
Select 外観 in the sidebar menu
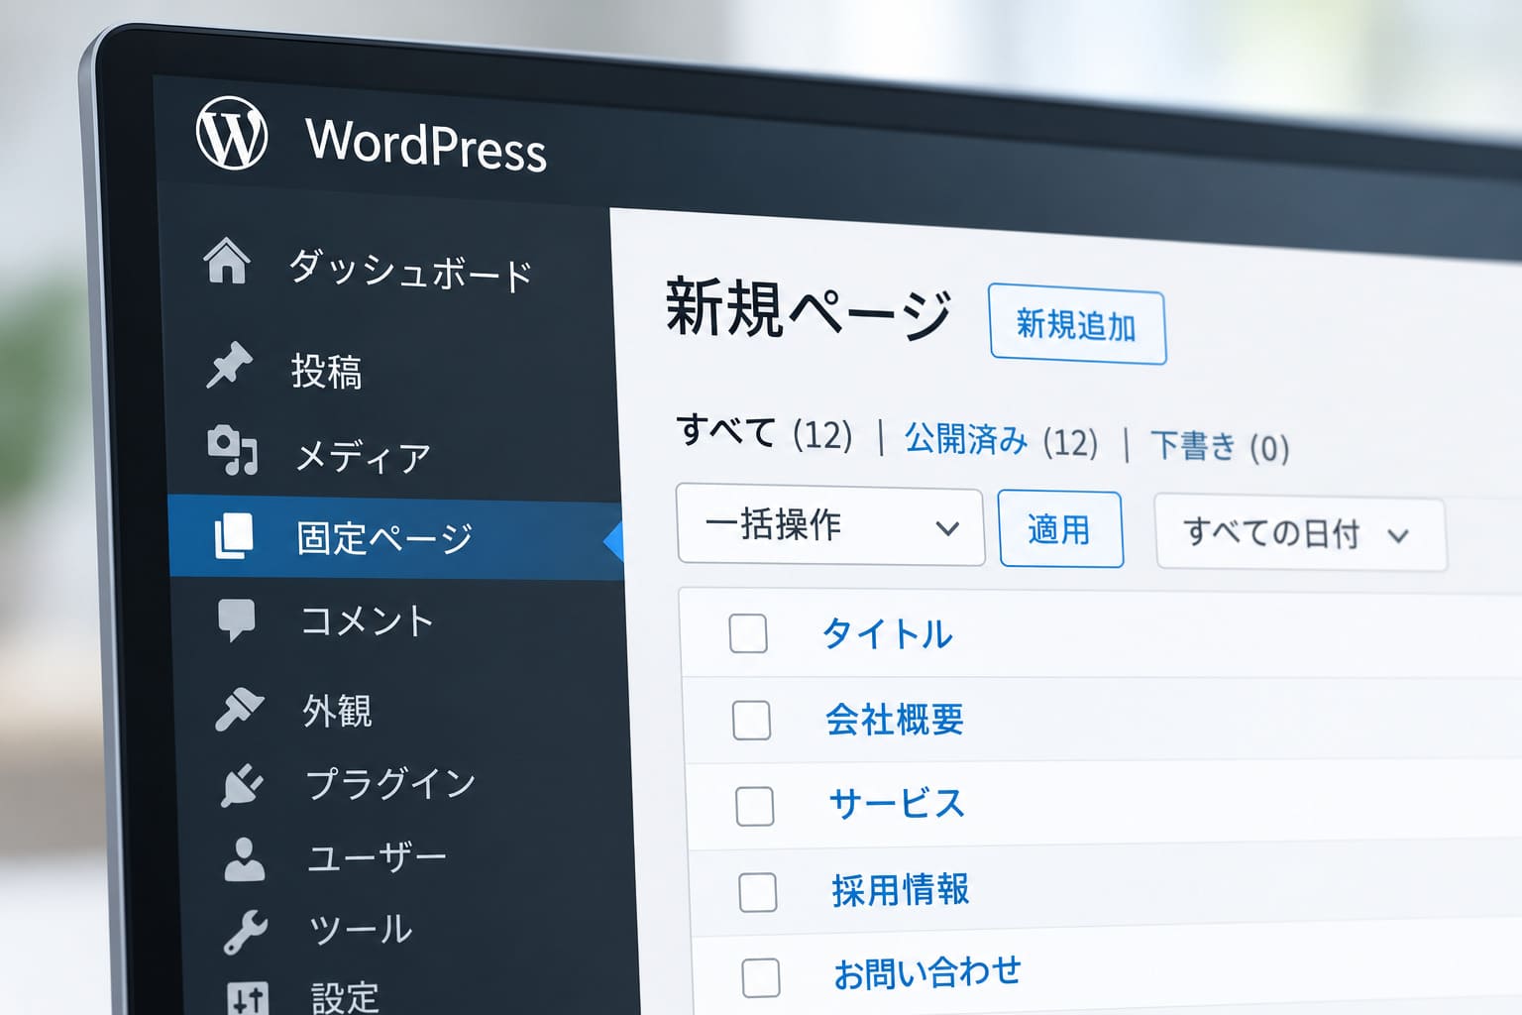(x=338, y=711)
